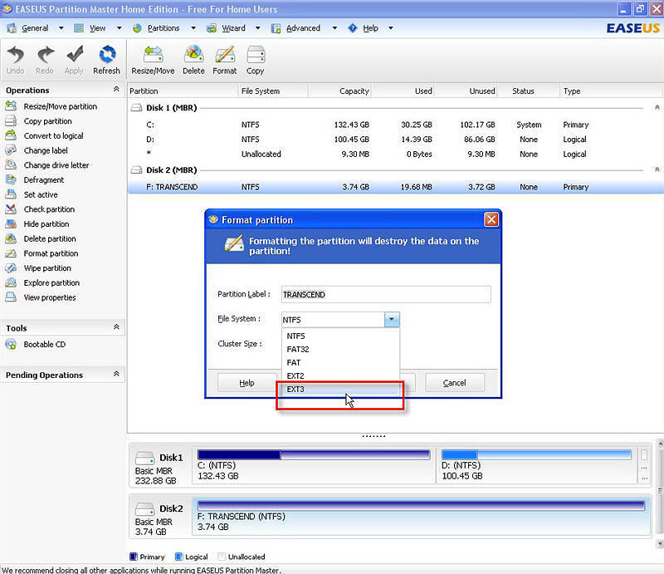
Task: Sort by the Unused column header
Action: point(466,91)
